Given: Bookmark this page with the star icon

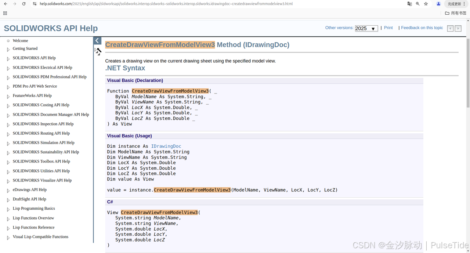Looking at the screenshot, I should click(x=426, y=4).
